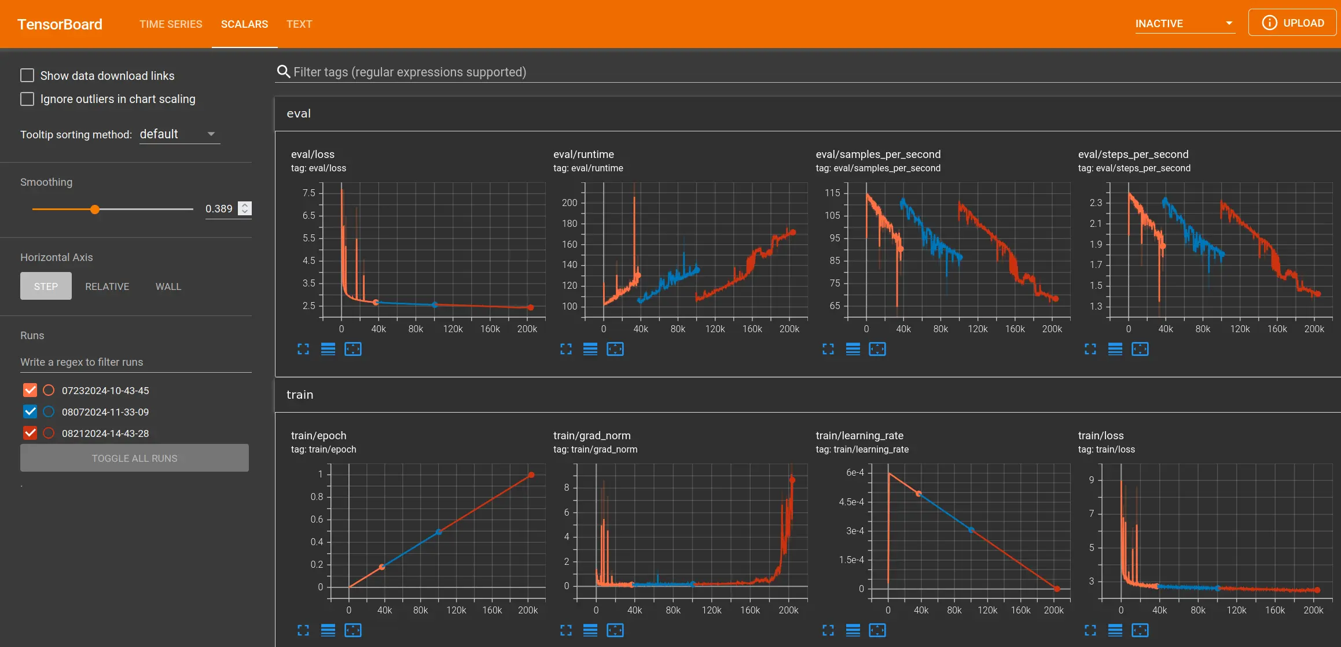Viewport: 1341px width, 647px height.
Task: Expand the train/loss chart to full size
Action: pyautogui.click(x=1090, y=630)
